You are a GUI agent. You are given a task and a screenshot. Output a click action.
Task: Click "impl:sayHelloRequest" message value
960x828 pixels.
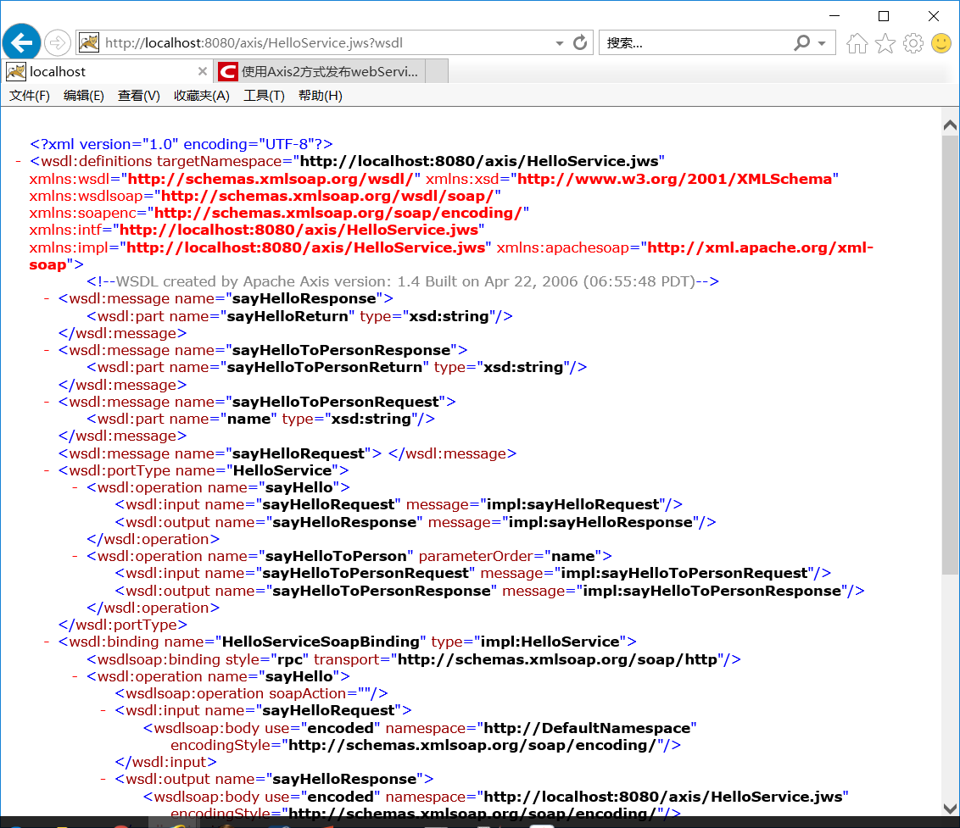point(573,505)
